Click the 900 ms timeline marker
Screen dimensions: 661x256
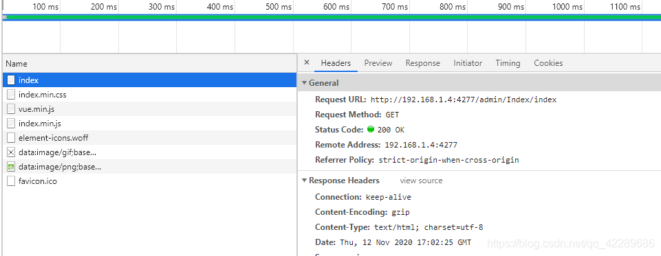pos(511,7)
